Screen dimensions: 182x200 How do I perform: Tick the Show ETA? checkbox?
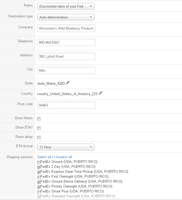pyautogui.click(x=39, y=128)
